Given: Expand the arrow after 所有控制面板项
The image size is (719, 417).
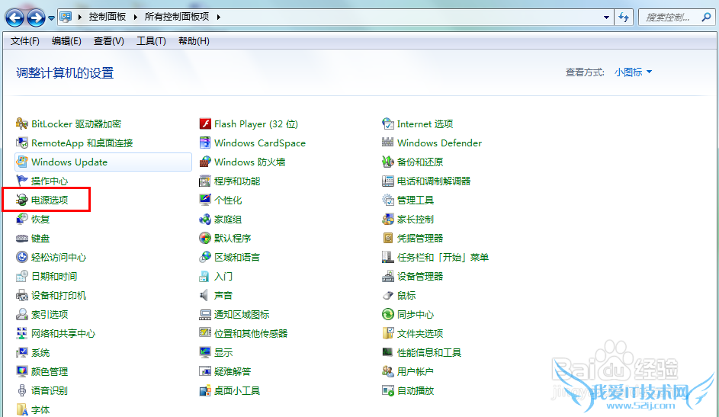Looking at the screenshot, I should click(219, 17).
